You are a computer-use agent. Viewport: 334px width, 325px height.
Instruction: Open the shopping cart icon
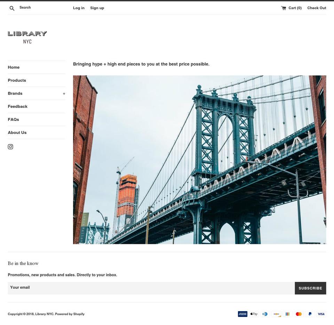point(284,8)
